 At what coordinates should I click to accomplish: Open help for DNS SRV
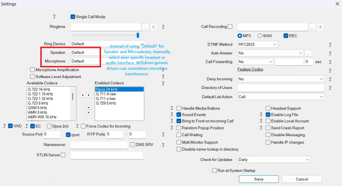pyautogui.click(x=163, y=145)
